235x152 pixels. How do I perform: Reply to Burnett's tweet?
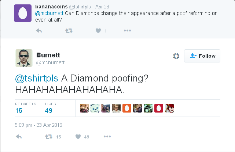click(x=19, y=137)
